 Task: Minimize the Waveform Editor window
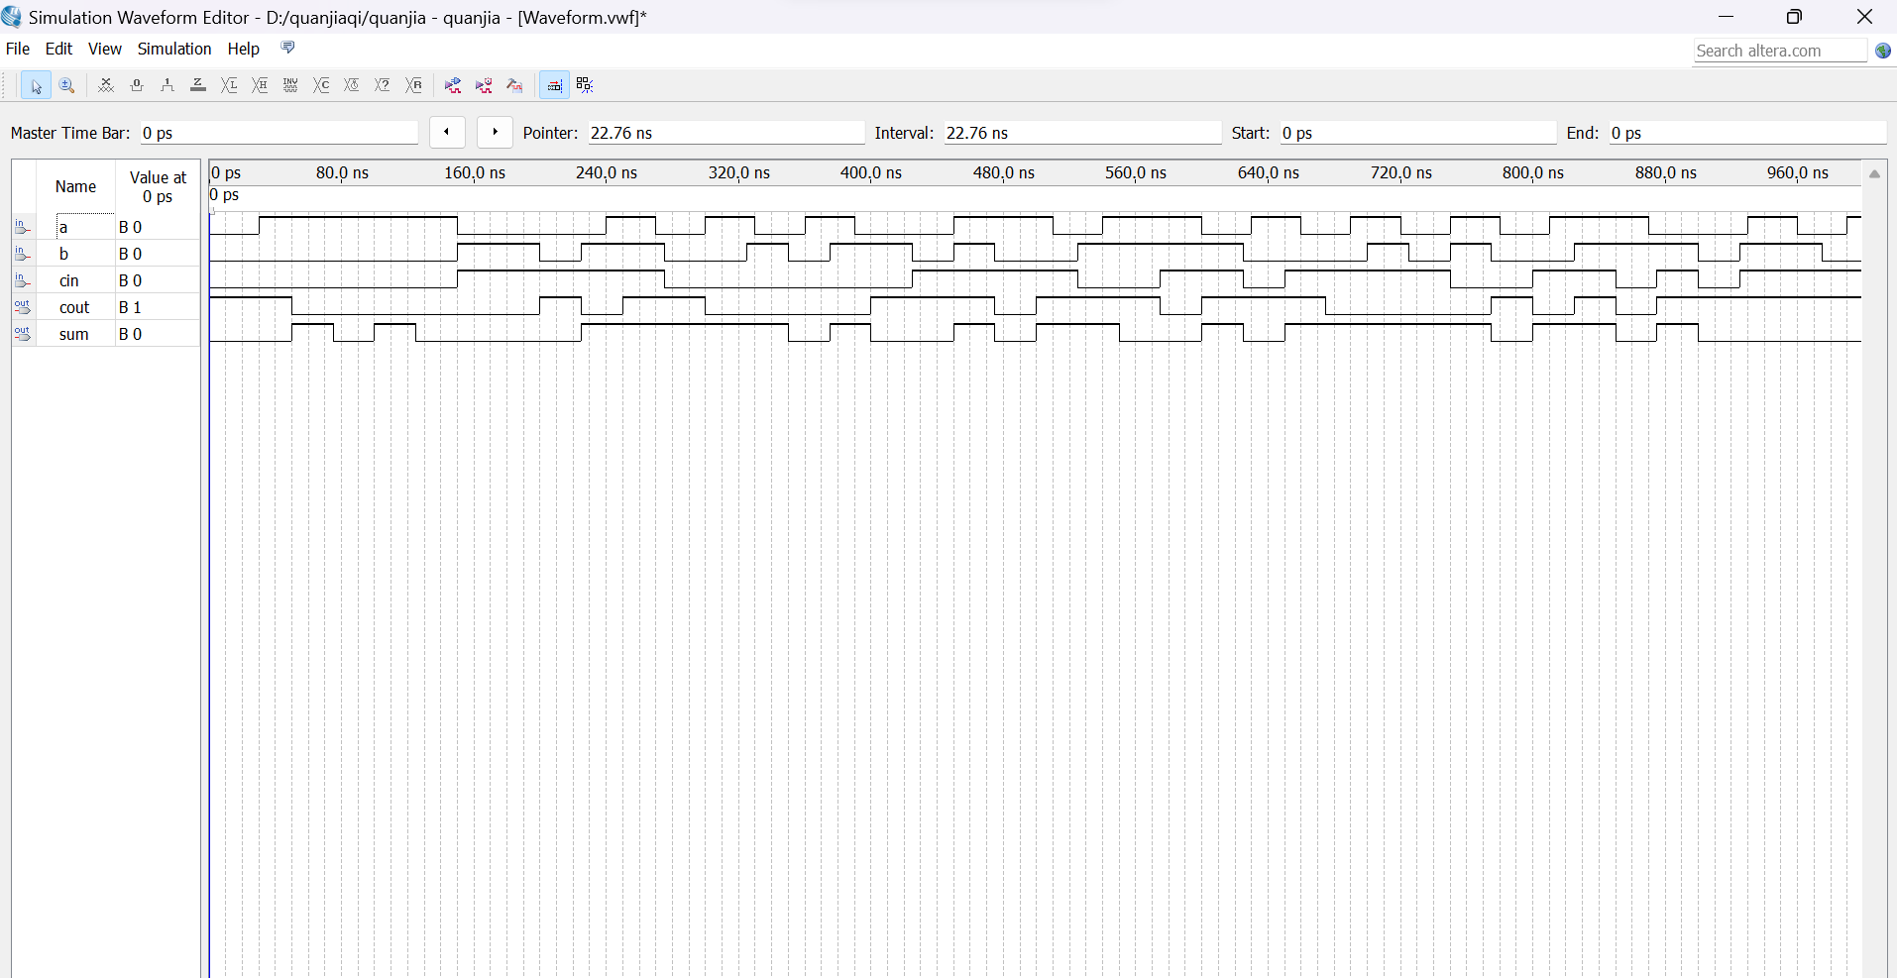click(x=1726, y=17)
